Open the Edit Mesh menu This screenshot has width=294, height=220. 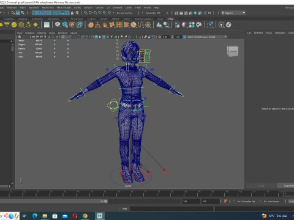34,7
